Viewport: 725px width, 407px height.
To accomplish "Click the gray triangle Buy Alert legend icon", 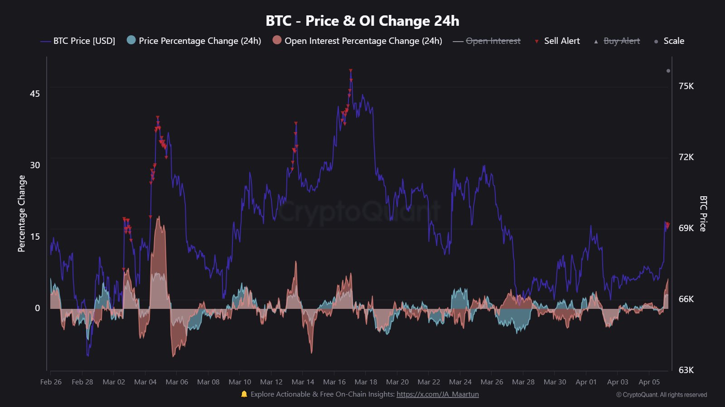I will coord(596,41).
